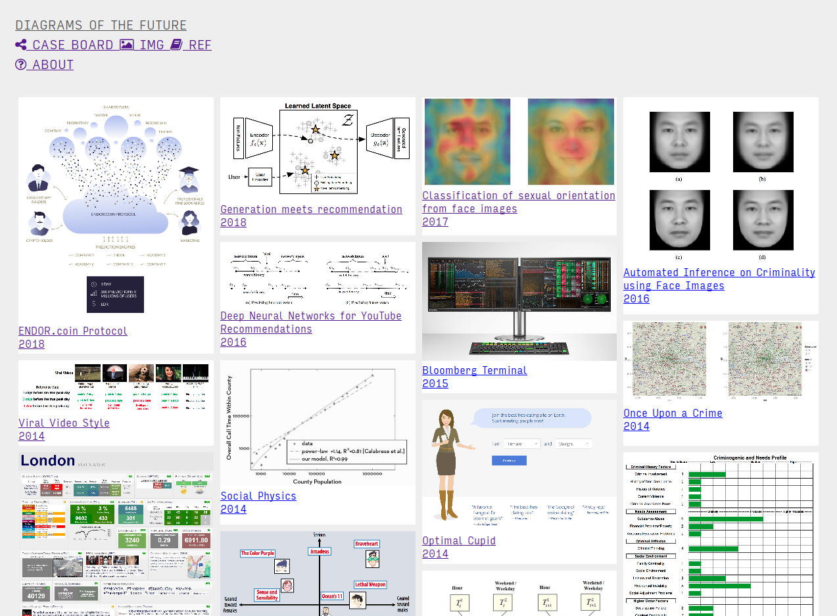The width and height of the screenshot is (837, 616).
Task: Open the ENDOR.coin Protocol link
Action: click(72, 331)
